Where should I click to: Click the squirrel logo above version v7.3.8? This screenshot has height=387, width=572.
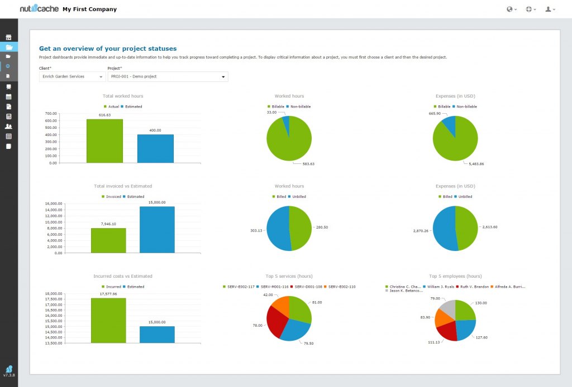(8, 369)
